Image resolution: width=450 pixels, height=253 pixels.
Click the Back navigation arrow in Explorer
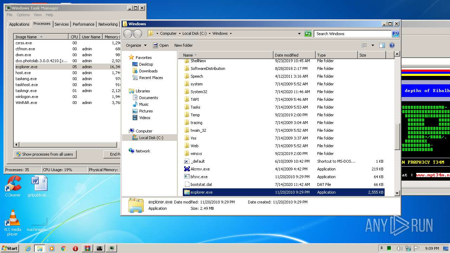pyautogui.click(x=128, y=34)
